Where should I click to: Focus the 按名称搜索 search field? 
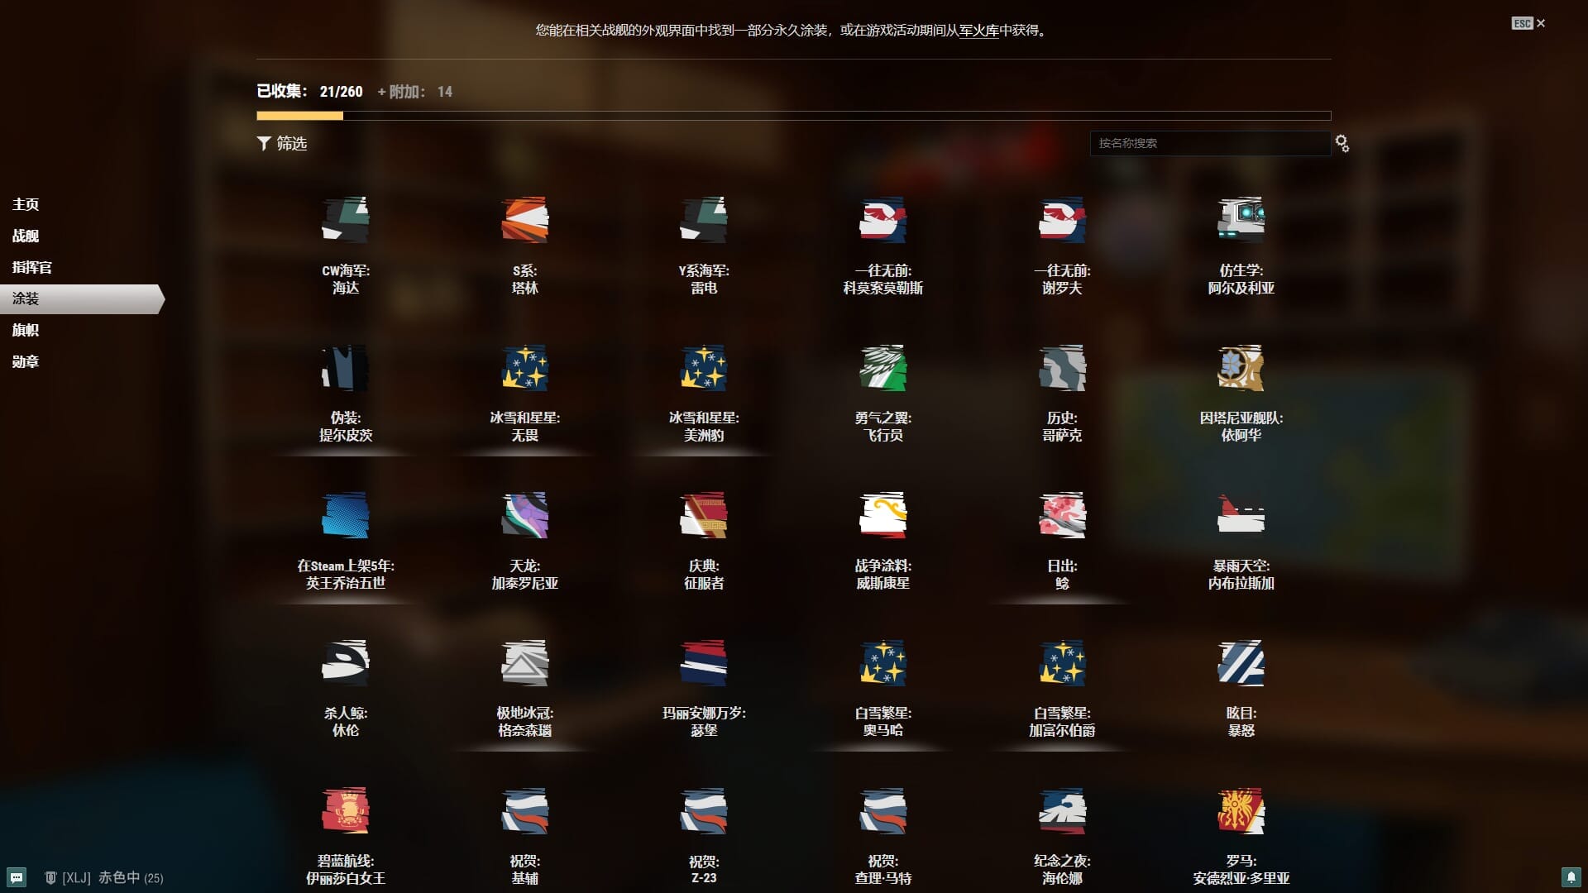pyautogui.click(x=1209, y=143)
